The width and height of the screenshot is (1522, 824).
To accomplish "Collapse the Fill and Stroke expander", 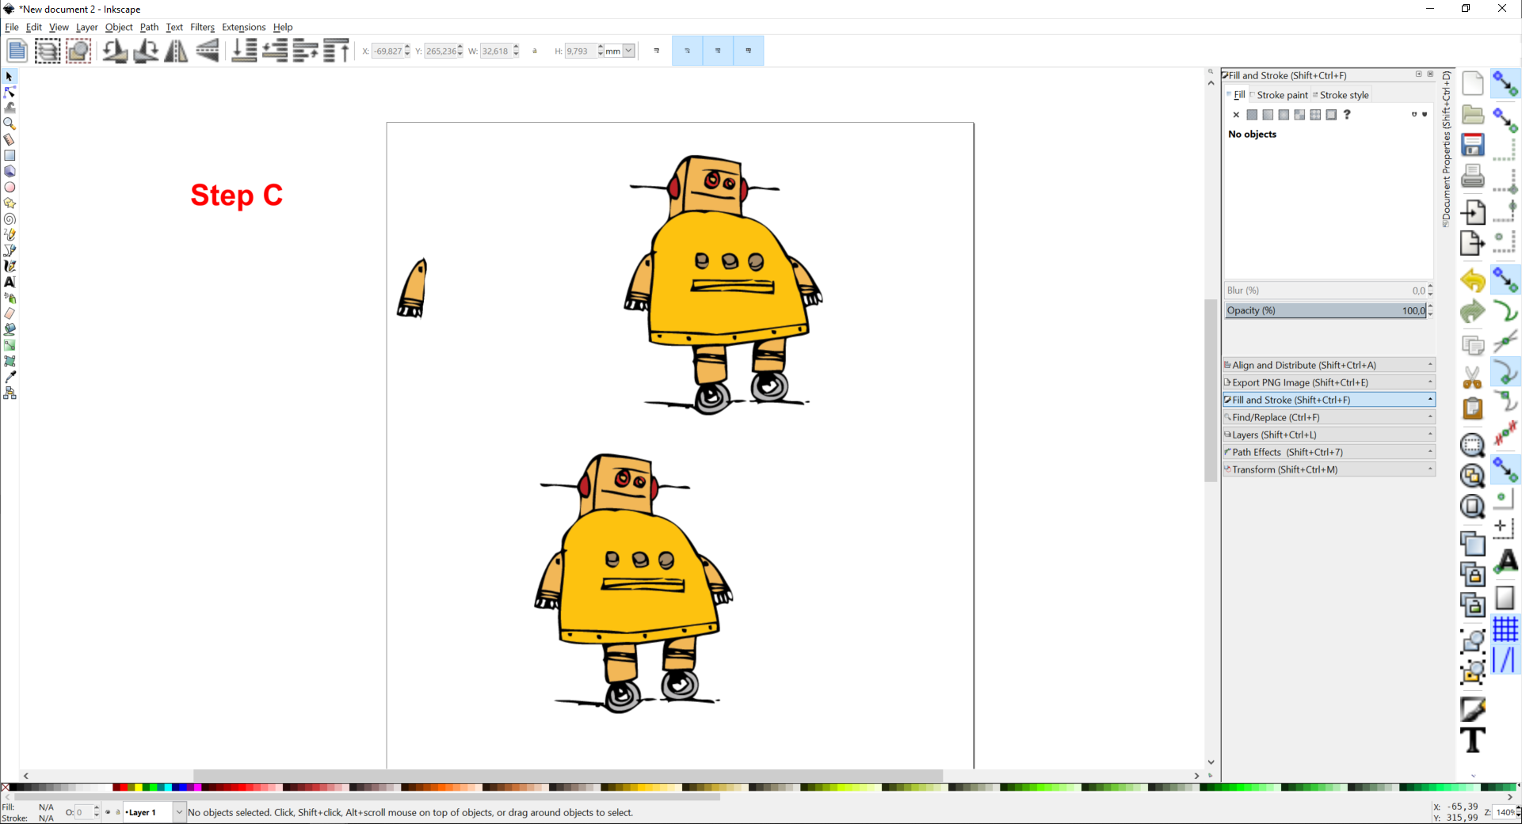I will click(1430, 400).
